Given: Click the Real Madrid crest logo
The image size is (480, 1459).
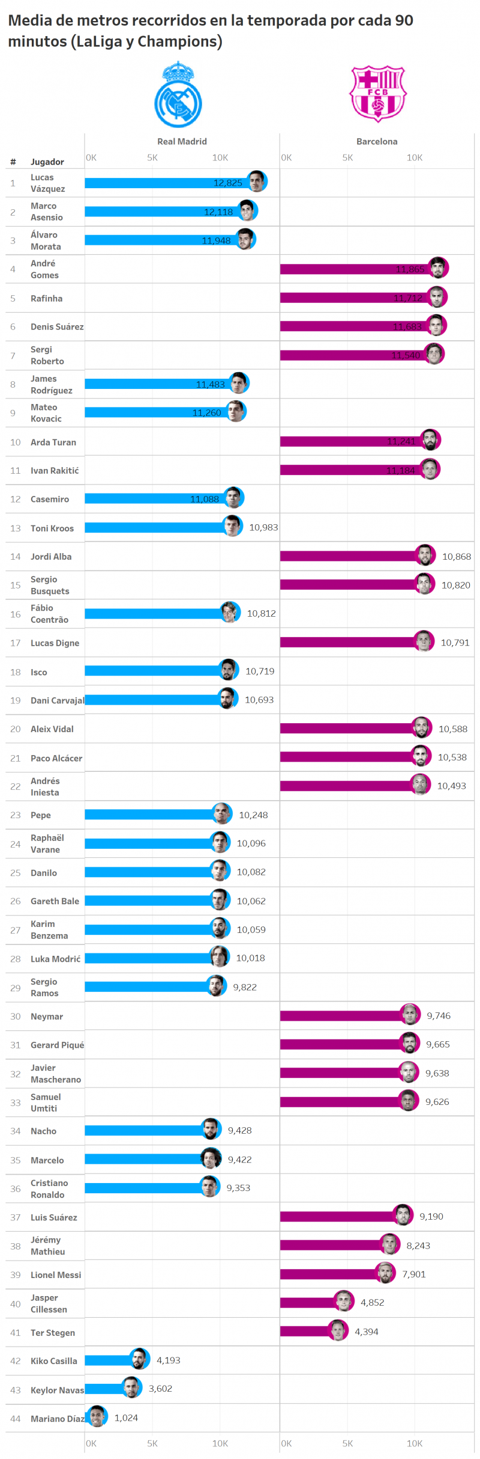Looking at the screenshot, I should [x=178, y=95].
